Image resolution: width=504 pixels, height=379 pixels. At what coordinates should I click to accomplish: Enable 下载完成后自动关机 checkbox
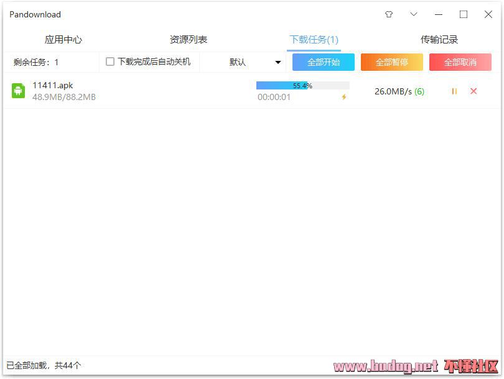(x=110, y=62)
